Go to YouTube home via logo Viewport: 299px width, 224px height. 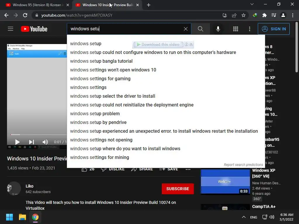(34, 29)
